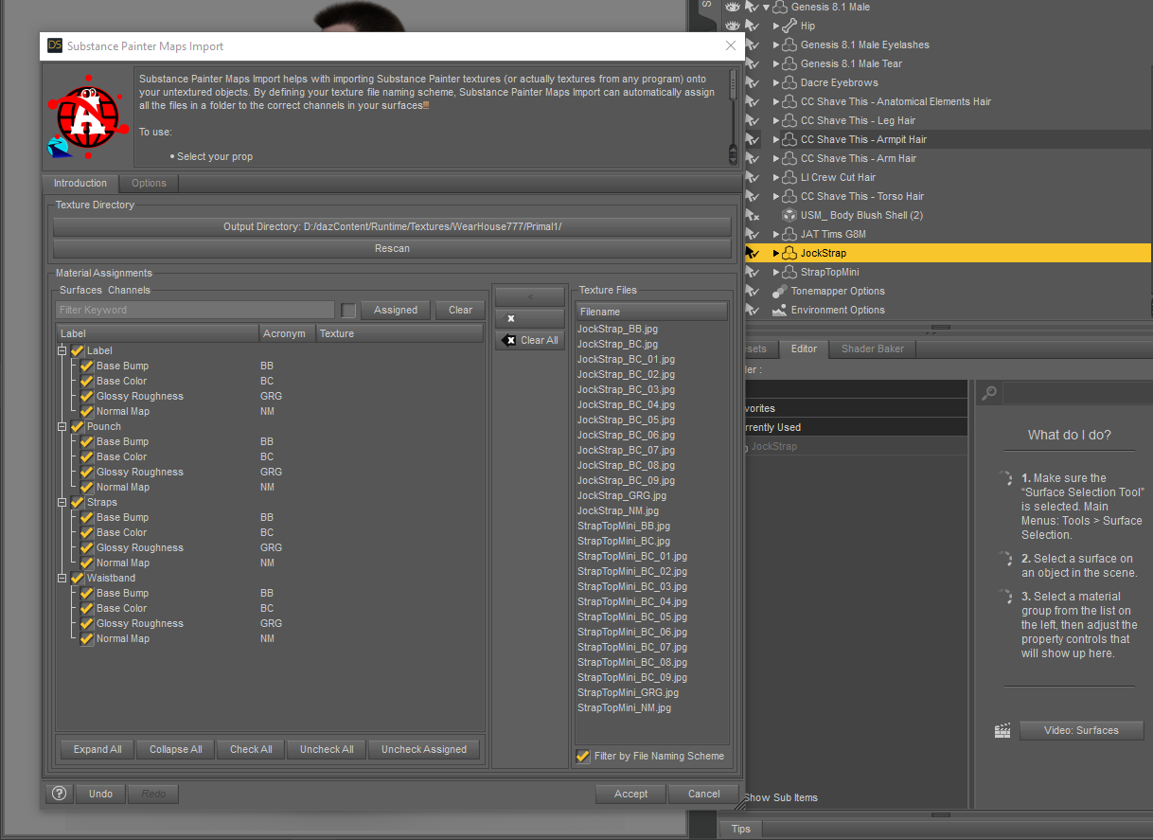This screenshot has width=1153, height=840.
Task: Click the Clear All button
Action: [x=530, y=340]
